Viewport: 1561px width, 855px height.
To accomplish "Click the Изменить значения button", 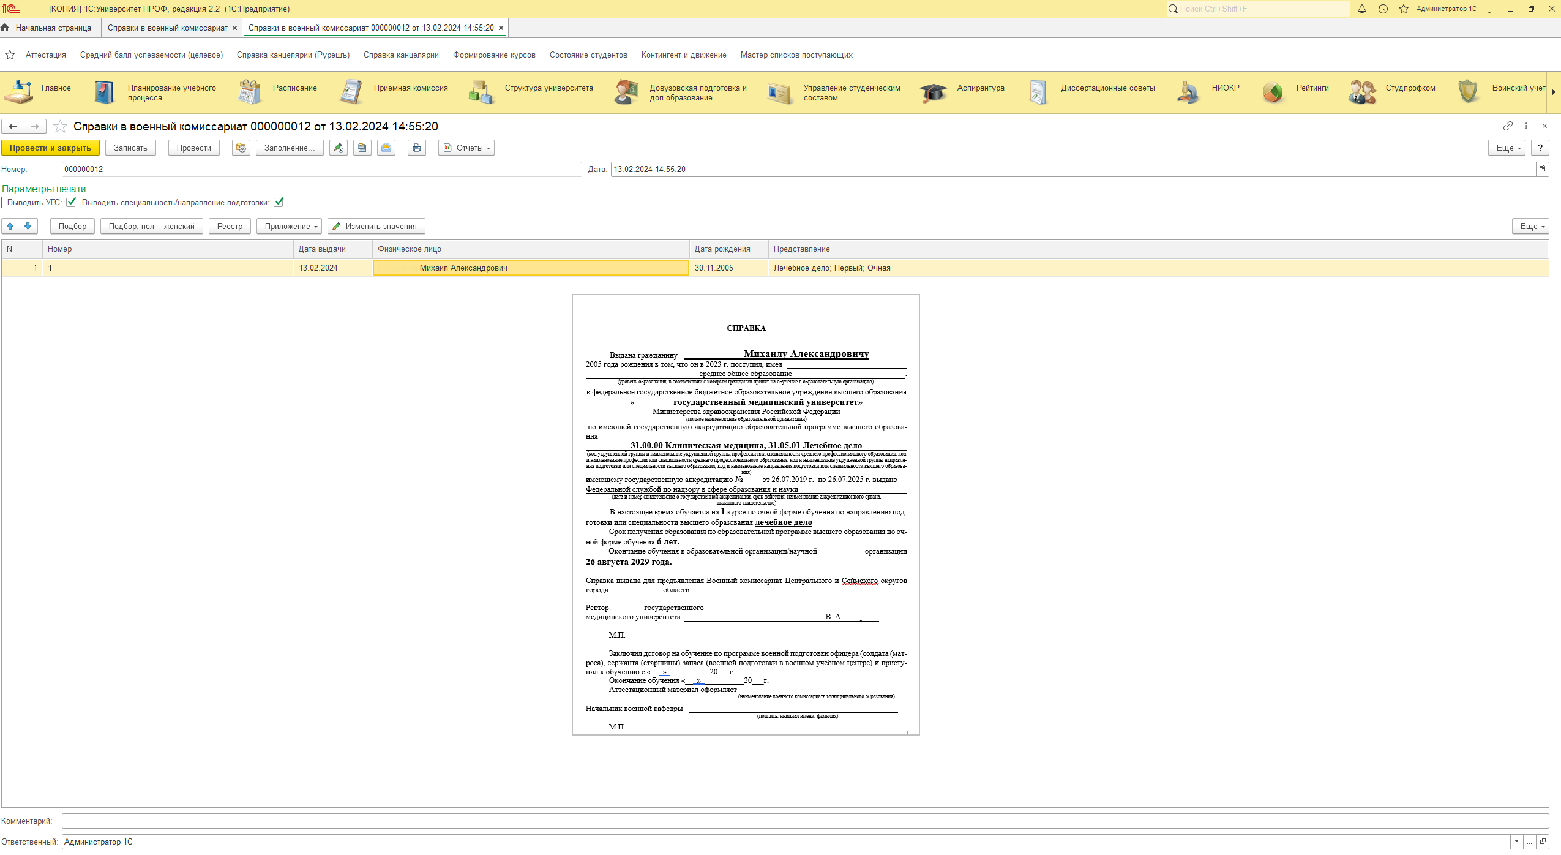I will pos(376,226).
